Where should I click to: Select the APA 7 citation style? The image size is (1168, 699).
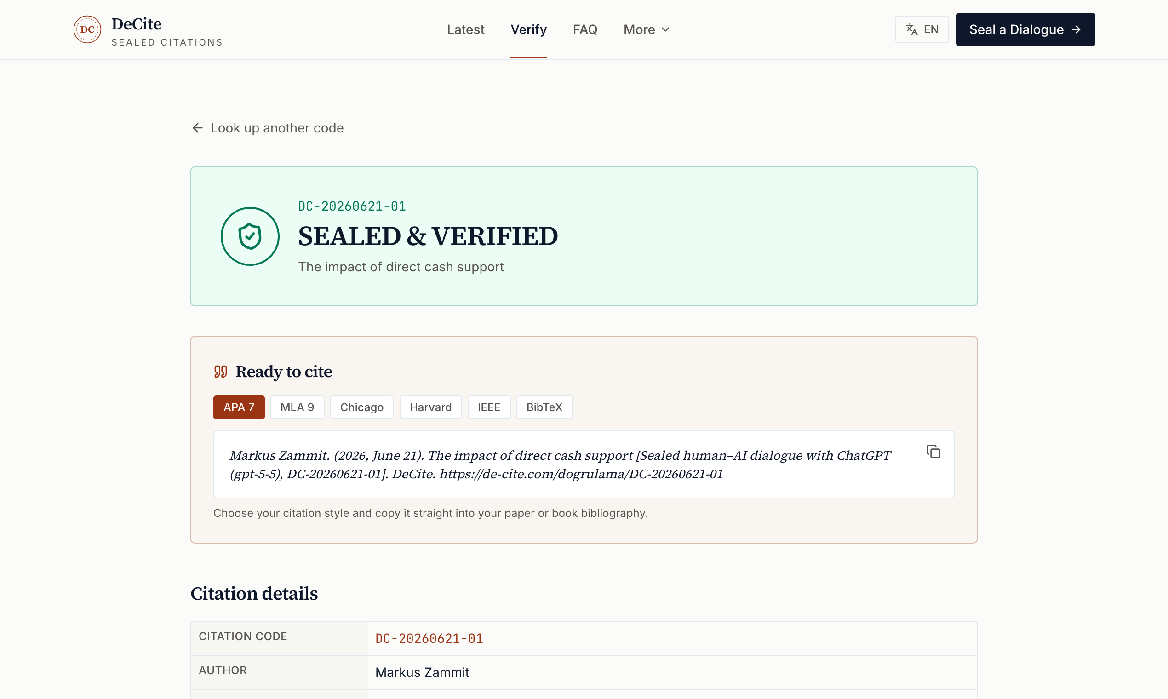pos(239,407)
